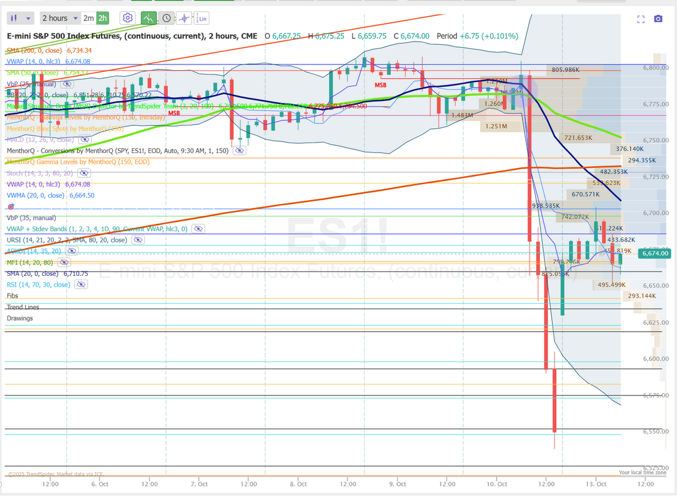Click the target icon below VWMA
The image size is (677, 496).
pyautogui.click(x=11, y=206)
